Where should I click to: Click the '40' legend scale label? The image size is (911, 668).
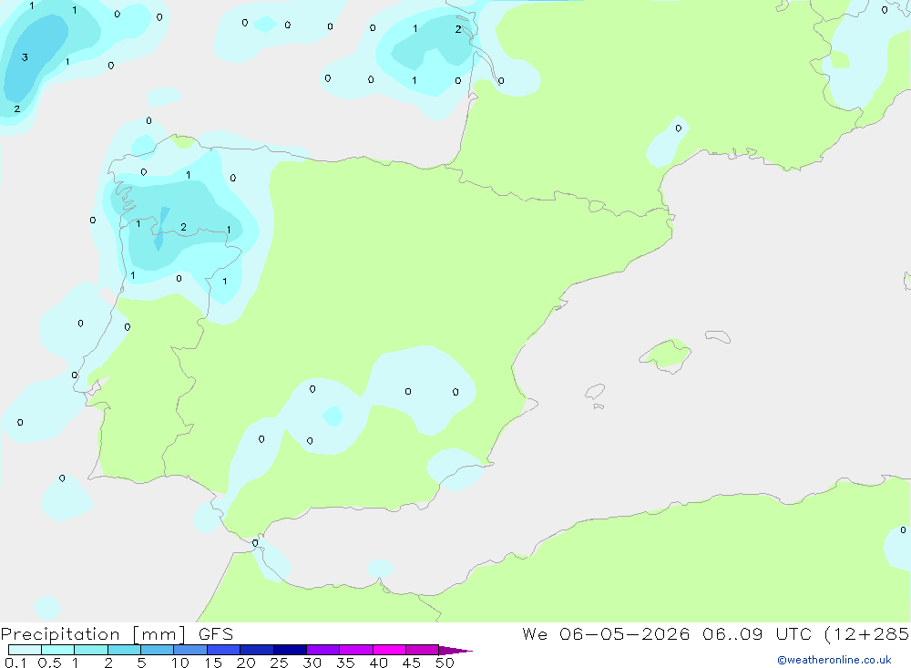[379, 663]
